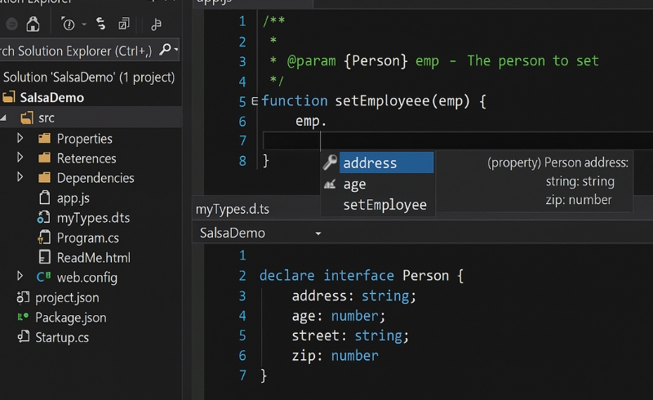Expand the web.config node
This screenshot has height=400, width=653.
click(x=20, y=276)
